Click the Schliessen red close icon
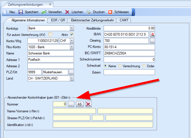This screenshot has width=191, height=138. pyautogui.click(x=110, y=12)
